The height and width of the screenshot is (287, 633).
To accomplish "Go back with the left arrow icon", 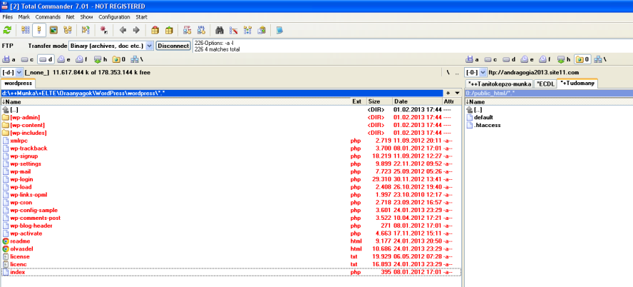I will click(123, 30).
